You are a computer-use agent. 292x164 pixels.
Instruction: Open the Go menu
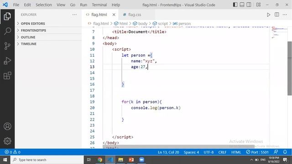[73, 5]
